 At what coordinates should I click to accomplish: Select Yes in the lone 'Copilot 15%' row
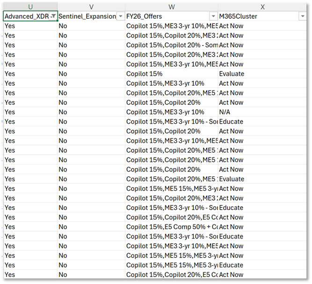click(x=30, y=74)
